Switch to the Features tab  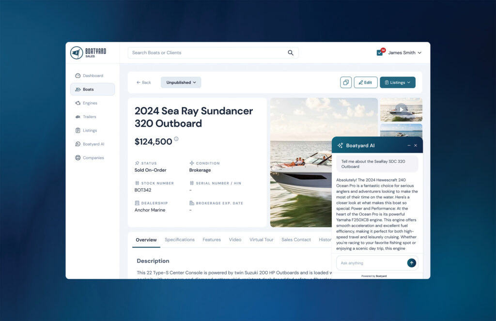point(212,240)
